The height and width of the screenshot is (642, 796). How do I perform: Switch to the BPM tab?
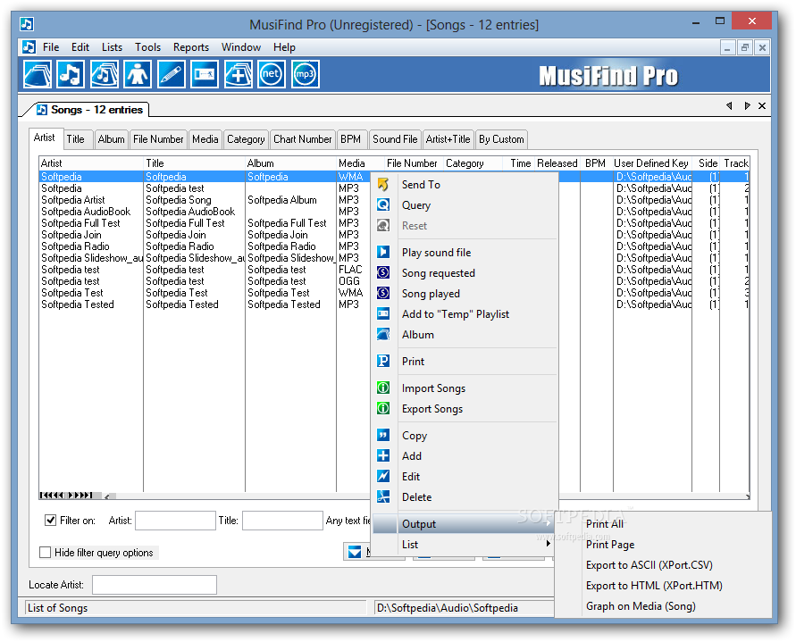tap(351, 139)
